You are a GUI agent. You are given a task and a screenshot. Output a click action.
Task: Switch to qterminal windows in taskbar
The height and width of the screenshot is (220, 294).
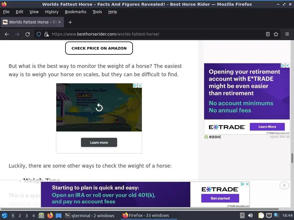90,216
